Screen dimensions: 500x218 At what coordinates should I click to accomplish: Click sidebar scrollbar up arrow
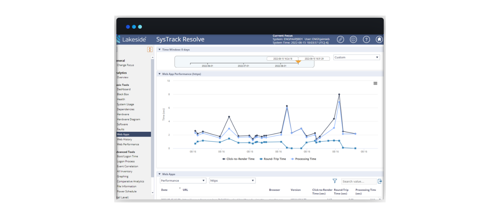point(152,57)
